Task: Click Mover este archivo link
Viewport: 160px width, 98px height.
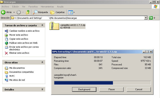Action: (19, 35)
